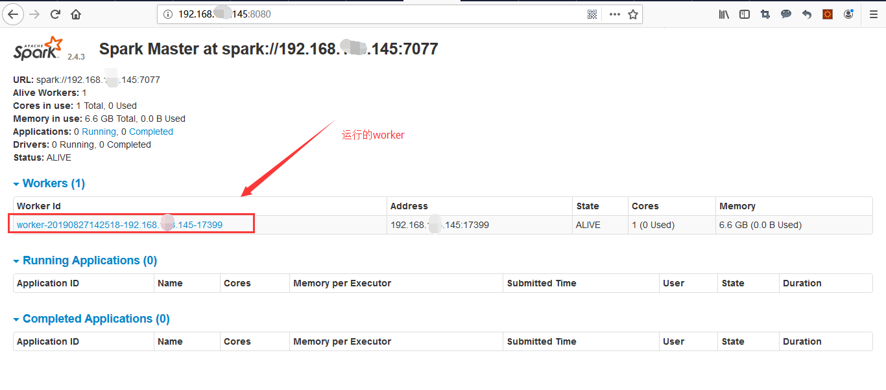The height and width of the screenshot is (390, 886).
Task: Click the site information icon in address bar
Action: click(168, 14)
